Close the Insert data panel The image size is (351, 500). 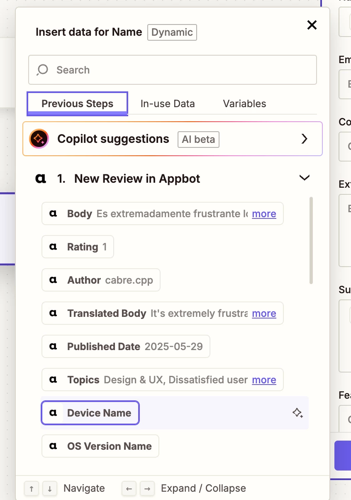(x=312, y=25)
